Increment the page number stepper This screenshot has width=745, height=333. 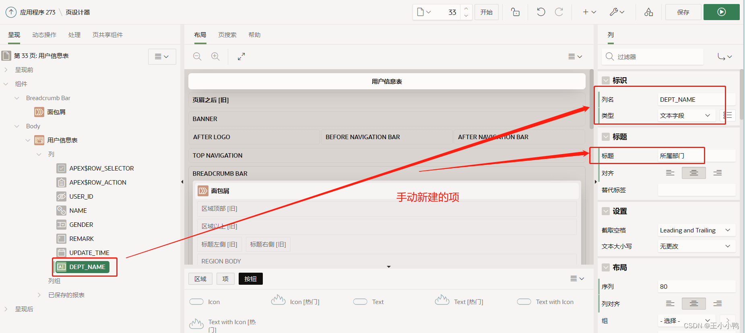pos(466,8)
